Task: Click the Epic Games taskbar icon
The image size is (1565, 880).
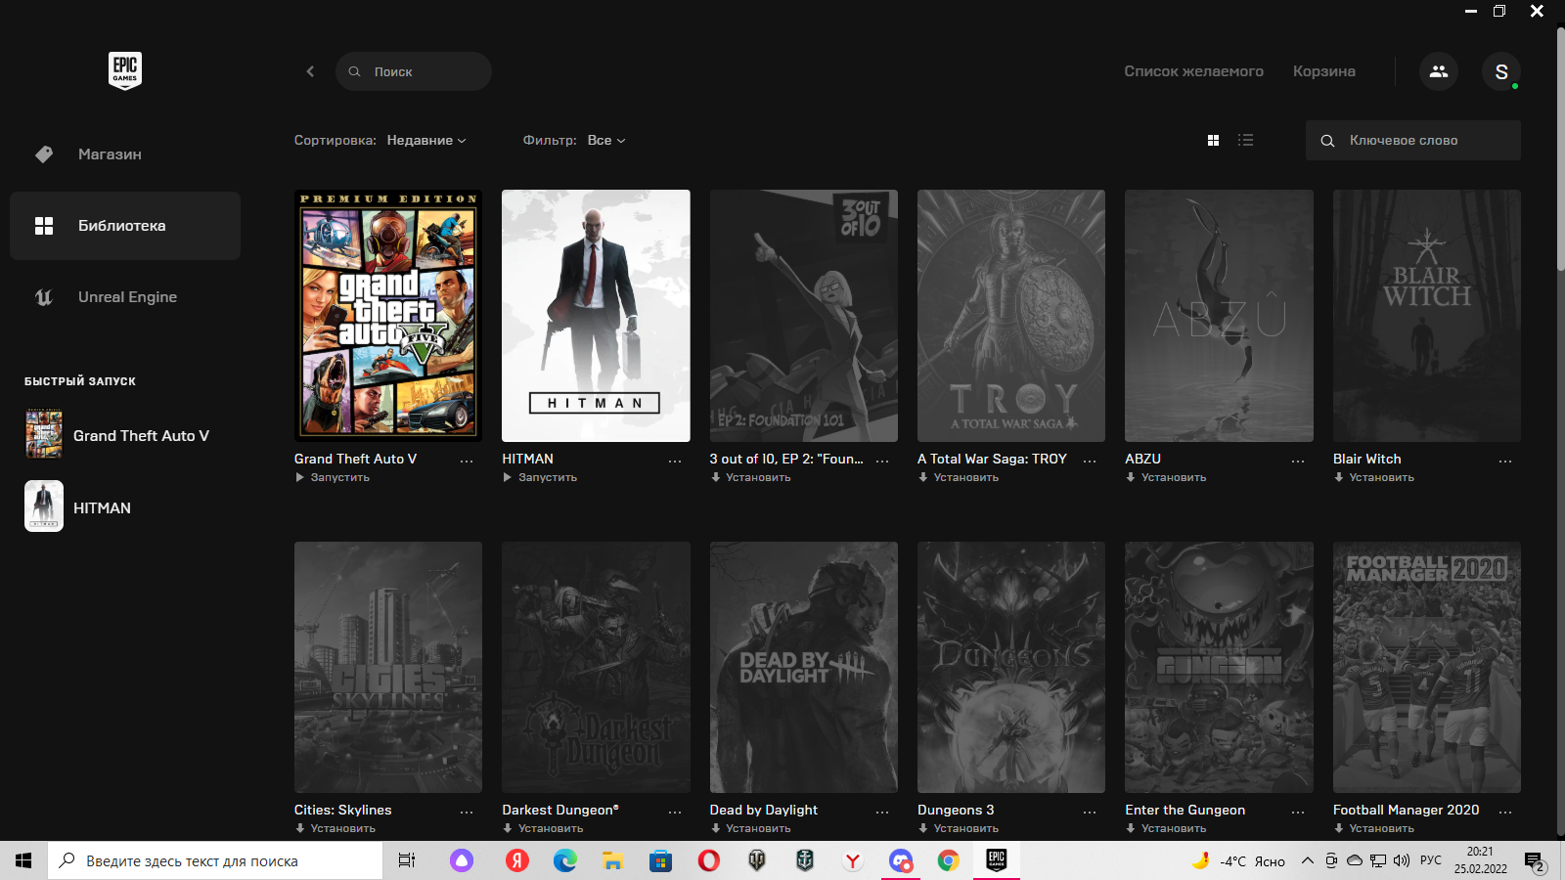Action: click(x=997, y=860)
